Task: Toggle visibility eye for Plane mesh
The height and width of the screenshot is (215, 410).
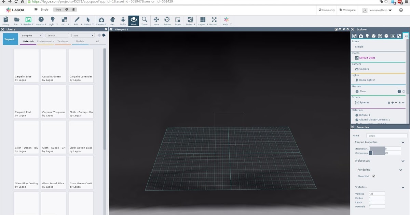Action: click(x=404, y=91)
